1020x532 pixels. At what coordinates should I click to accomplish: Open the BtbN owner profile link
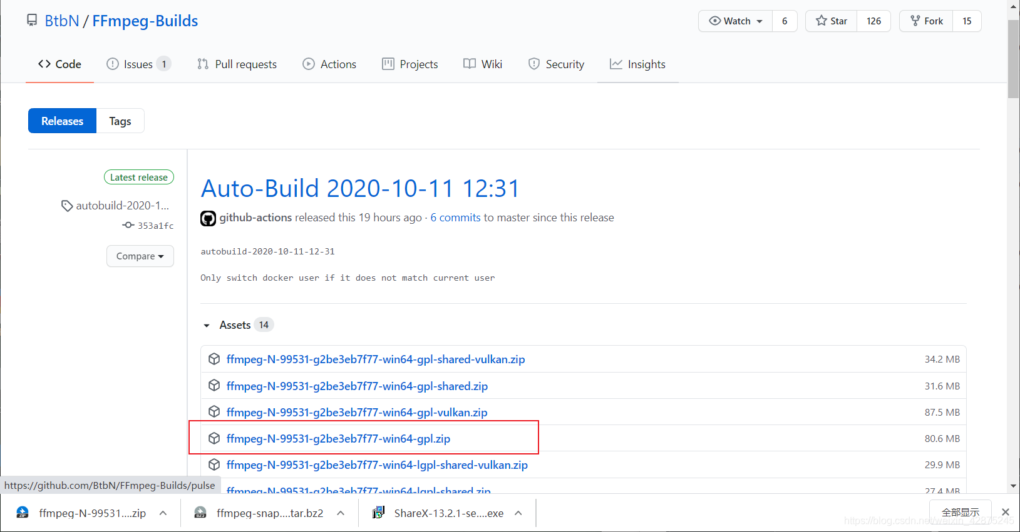coord(62,21)
